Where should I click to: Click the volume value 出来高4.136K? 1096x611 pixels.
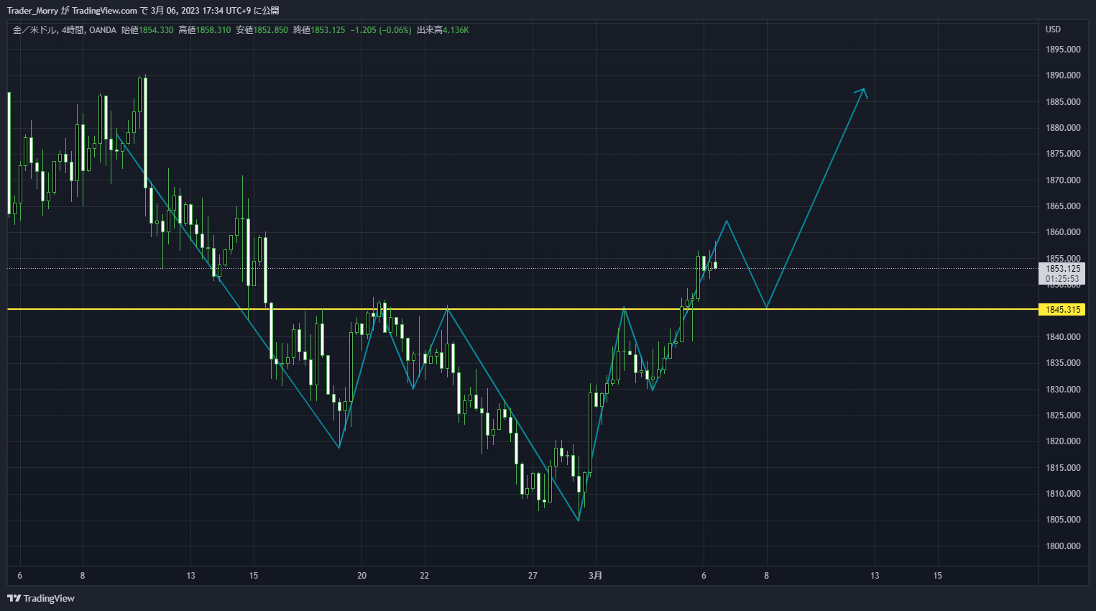click(x=443, y=30)
